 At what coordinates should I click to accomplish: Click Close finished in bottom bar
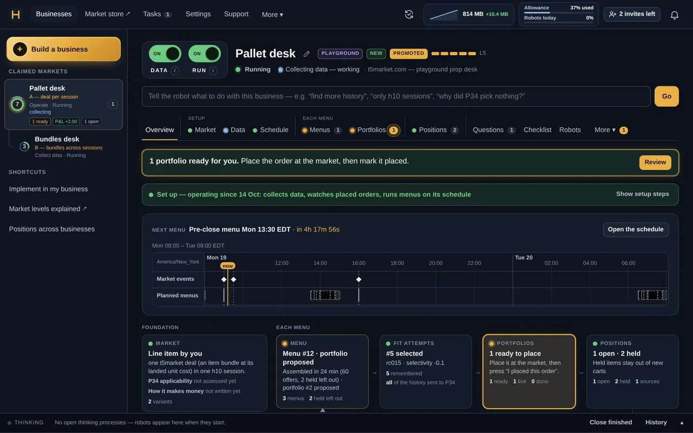611,423
